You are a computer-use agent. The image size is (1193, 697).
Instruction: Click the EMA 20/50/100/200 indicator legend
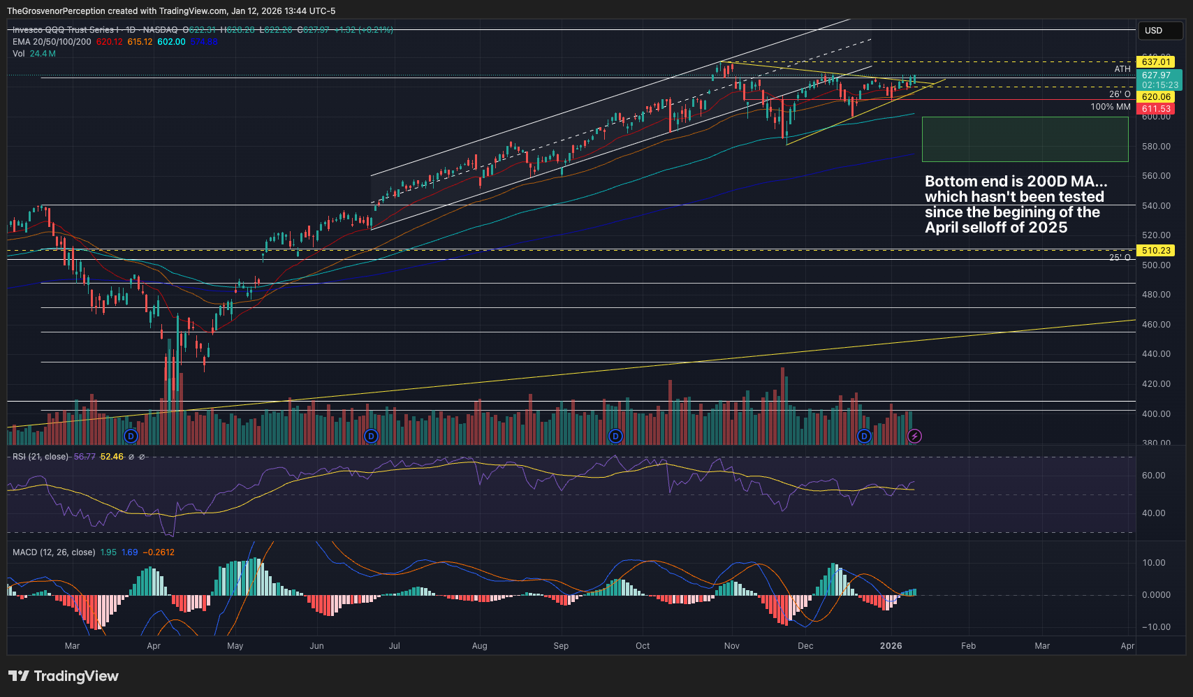point(52,42)
